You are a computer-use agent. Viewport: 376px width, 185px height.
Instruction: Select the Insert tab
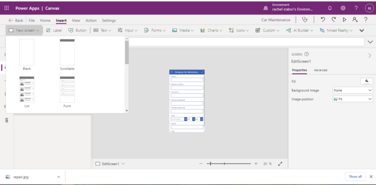coord(61,20)
